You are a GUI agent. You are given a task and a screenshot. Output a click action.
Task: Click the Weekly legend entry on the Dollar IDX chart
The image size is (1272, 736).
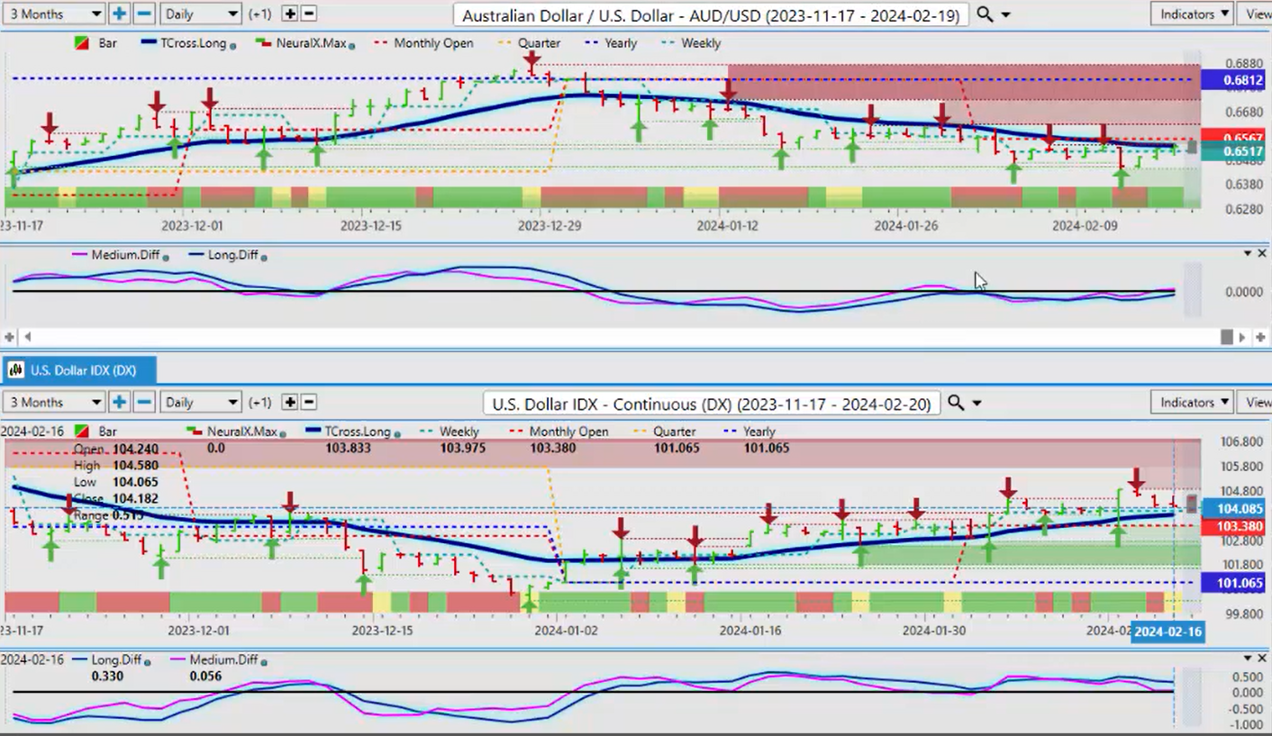coord(449,432)
